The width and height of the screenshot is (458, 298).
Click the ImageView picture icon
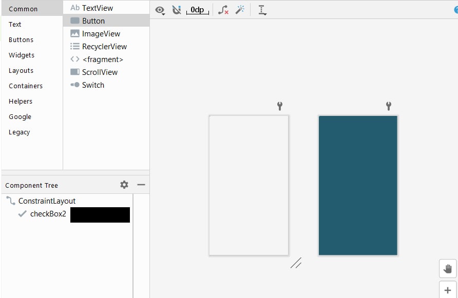click(75, 33)
